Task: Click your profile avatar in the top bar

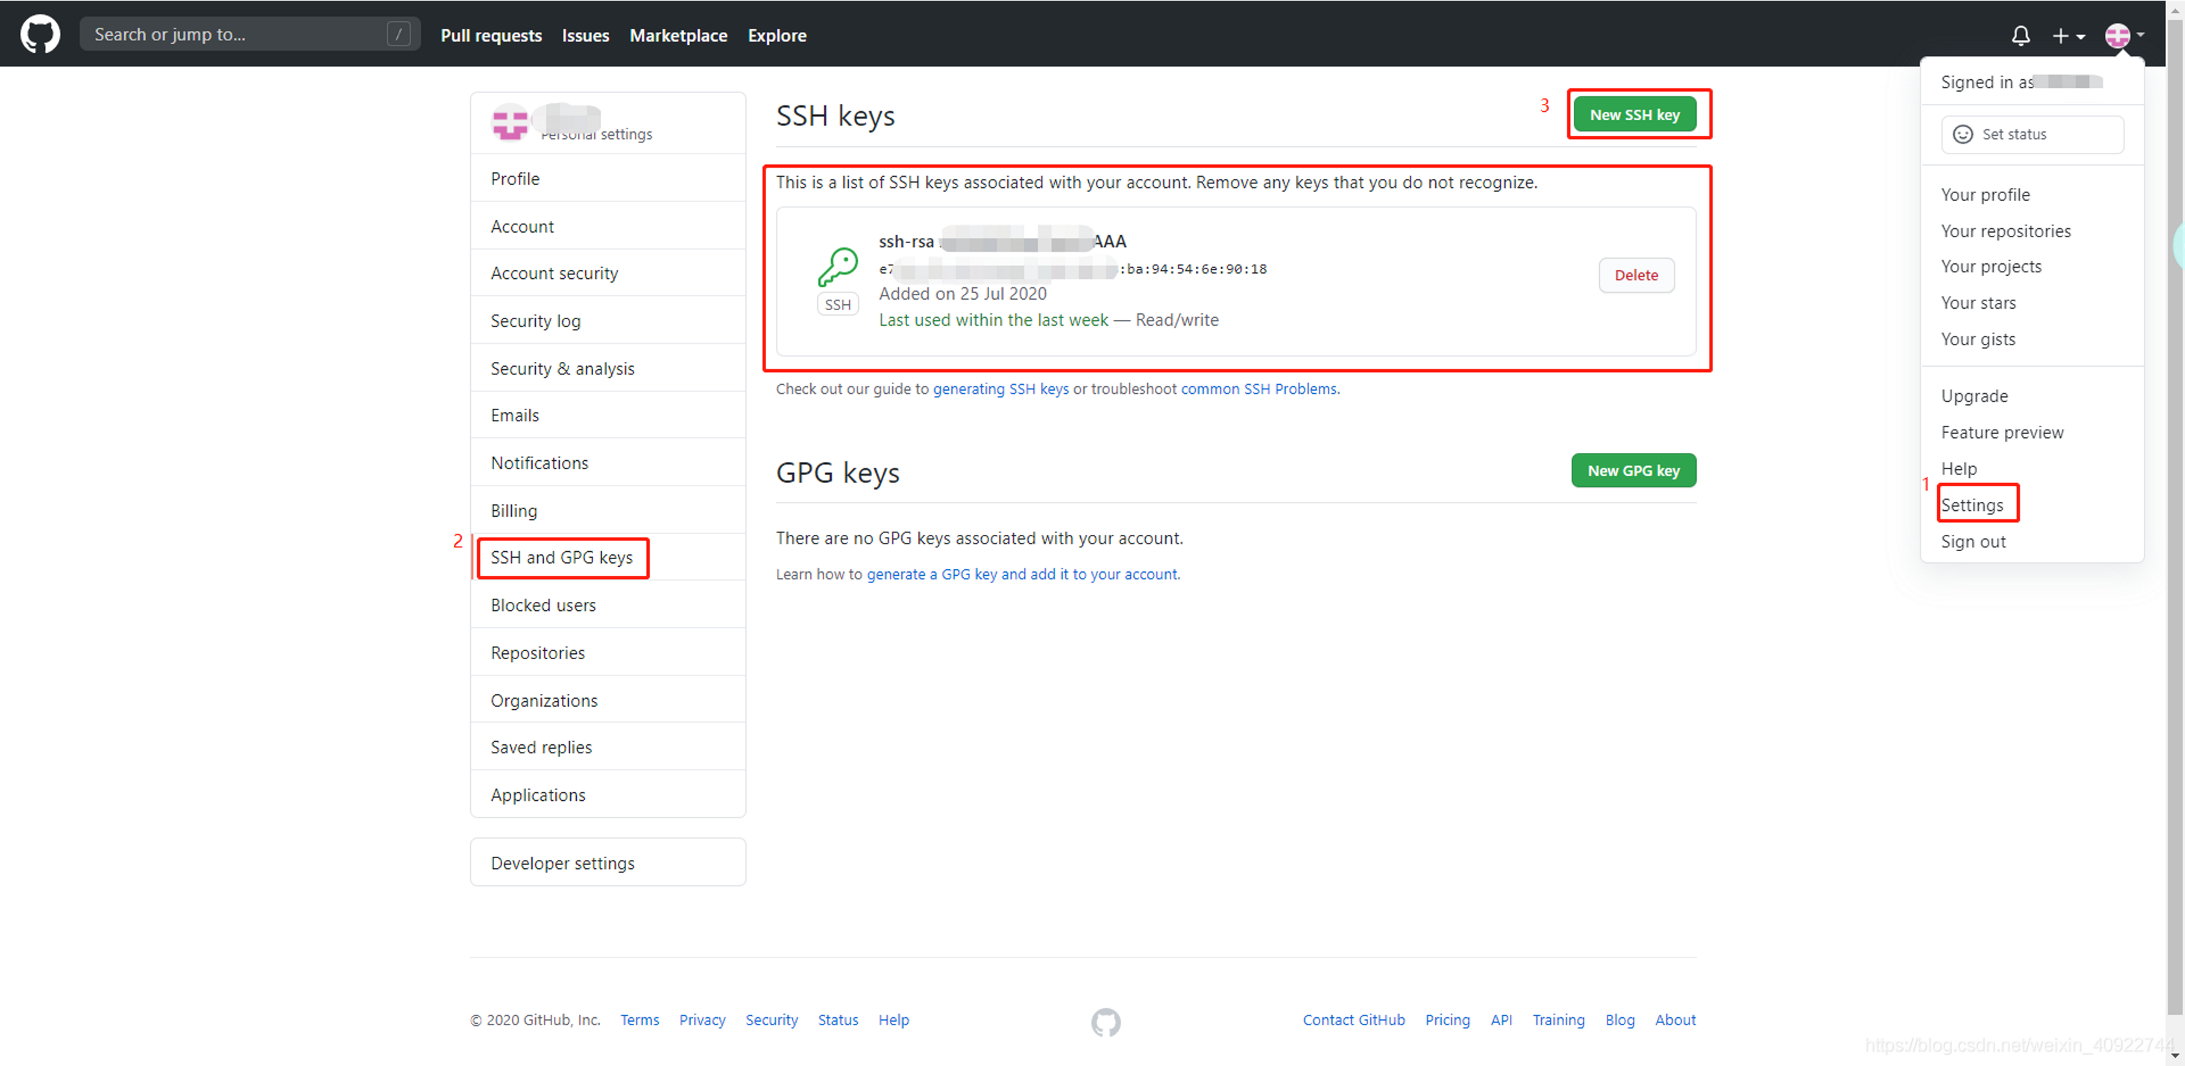Action: coord(2120,36)
